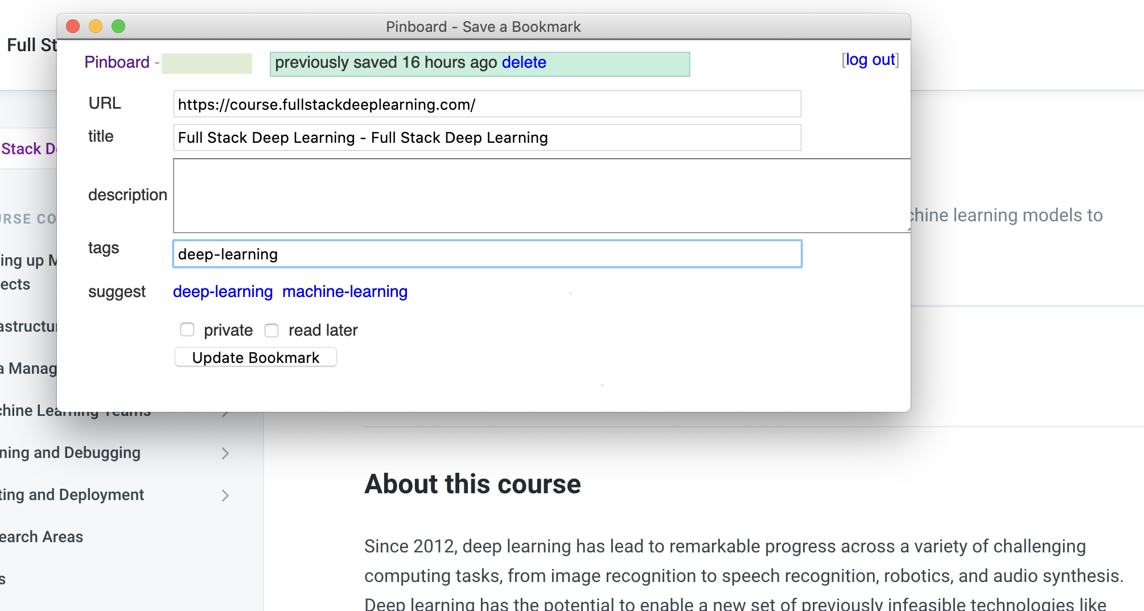1144x611 pixels.
Task: Delete the previously saved bookmark
Action: (524, 63)
